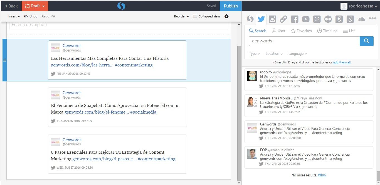Open the Google Plus source icon
The width and height of the screenshot is (380, 185).
pos(350,19)
